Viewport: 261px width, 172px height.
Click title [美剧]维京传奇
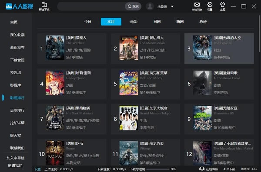(152, 143)
